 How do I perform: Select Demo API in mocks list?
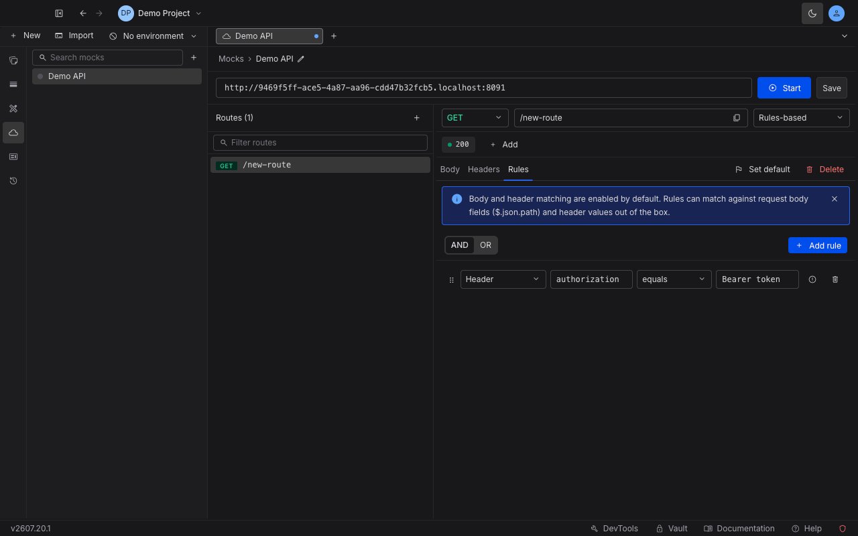point(117,76)
